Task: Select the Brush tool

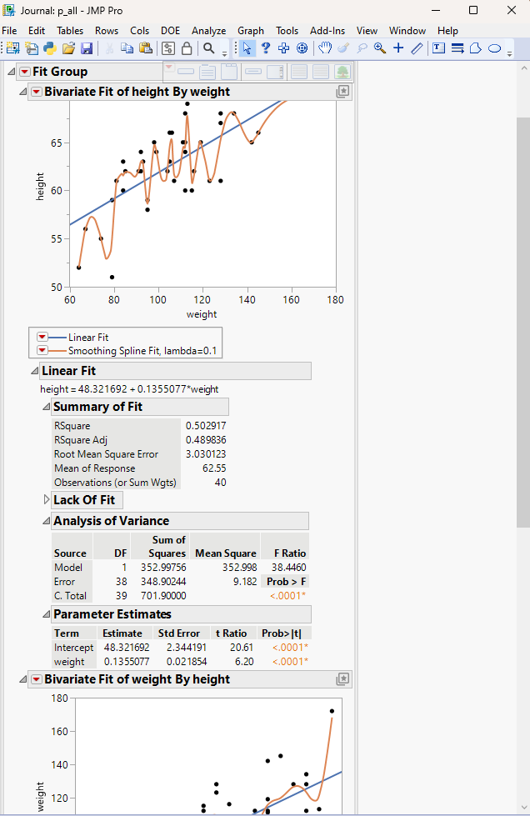Action: (343, 48)
